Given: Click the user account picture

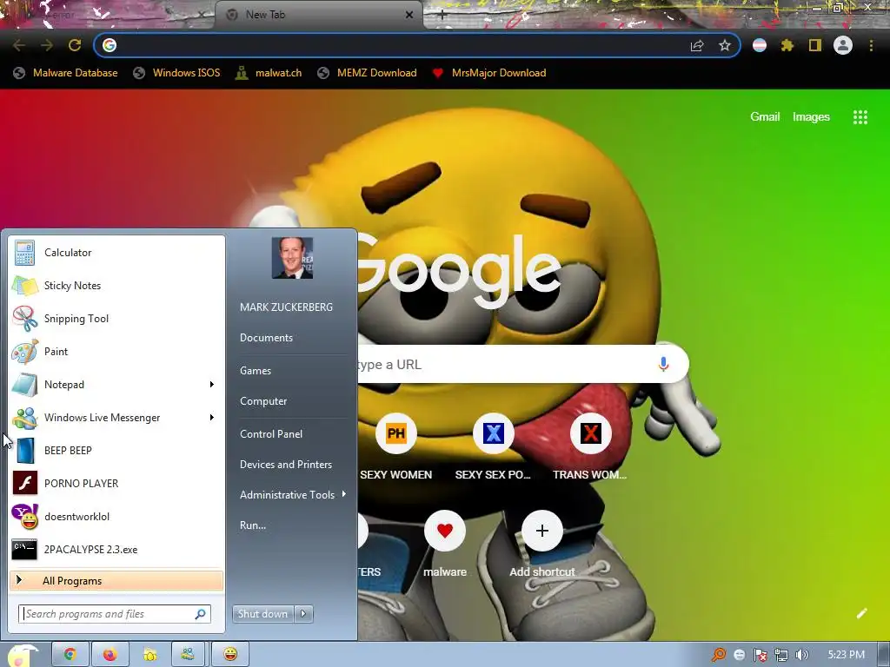Looking at the screenshot, I should coord(292,258).
